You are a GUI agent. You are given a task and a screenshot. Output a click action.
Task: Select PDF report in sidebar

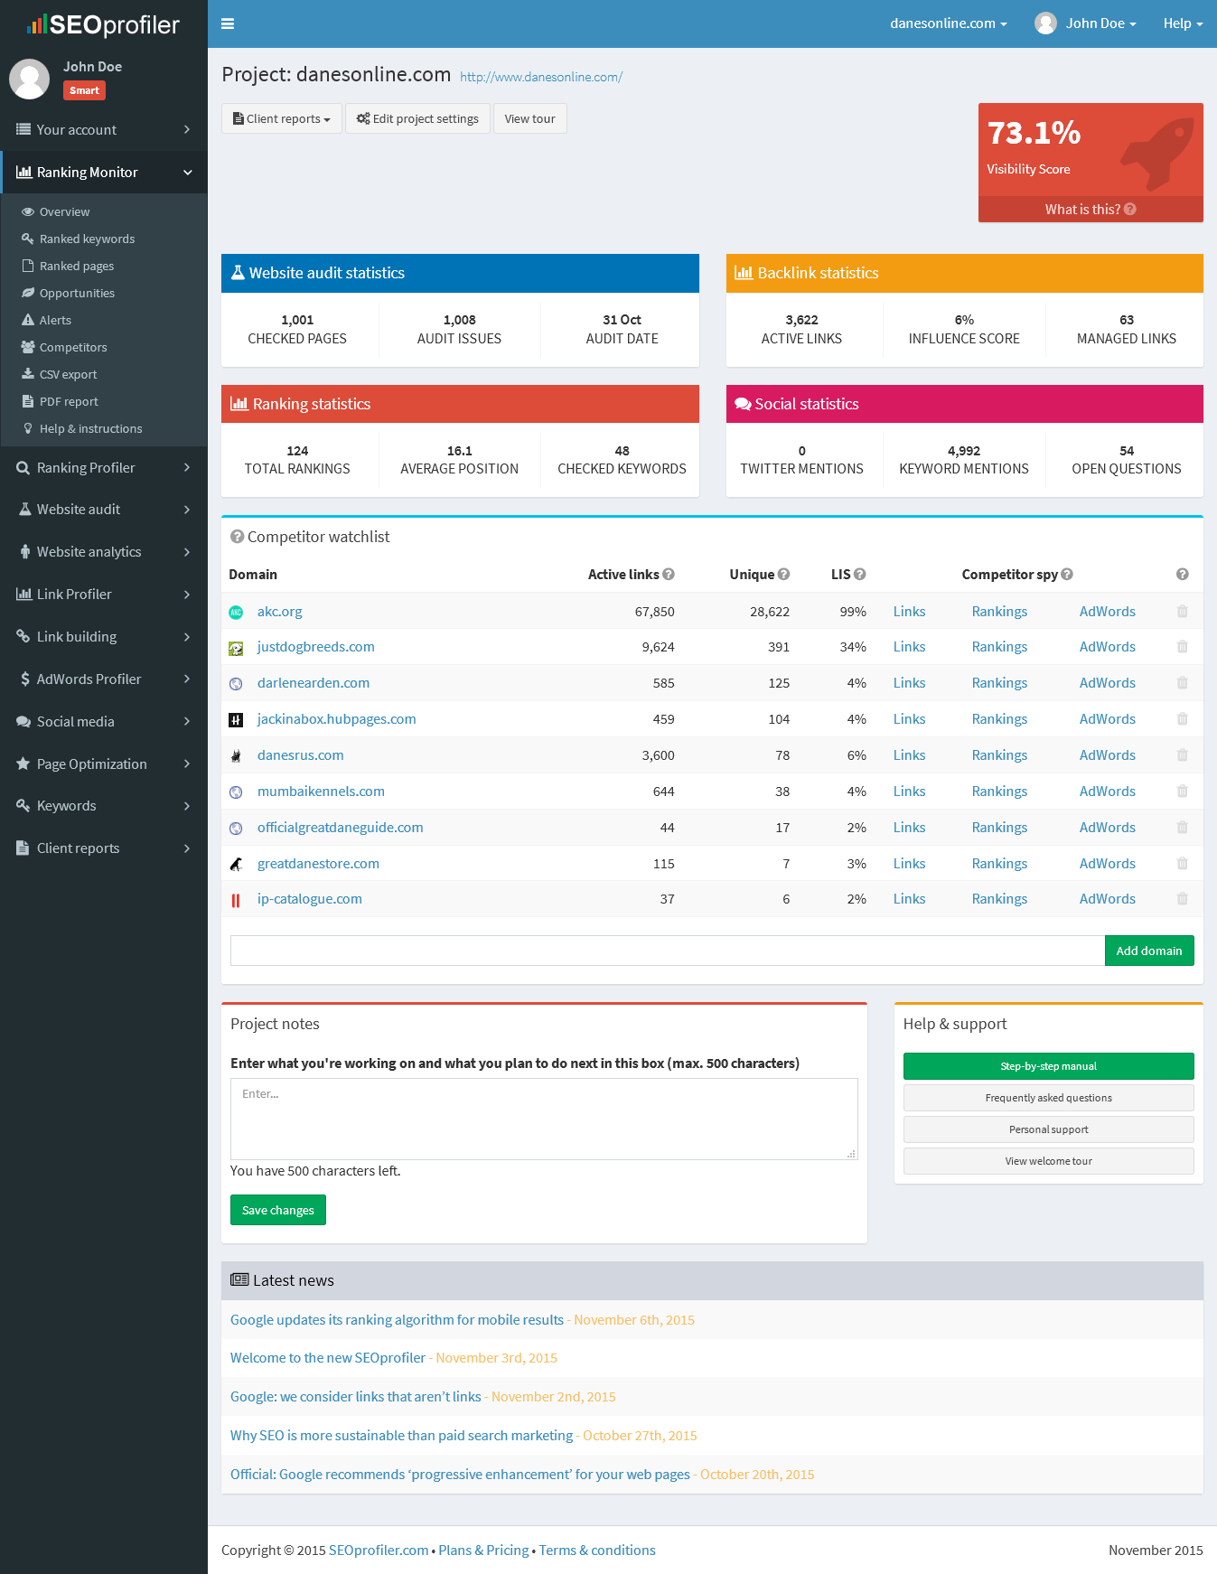pyautogui.click(x=69, y=401)
